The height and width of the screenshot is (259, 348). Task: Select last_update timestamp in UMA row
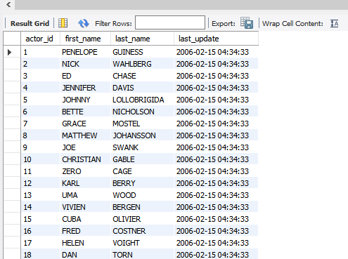pyautogui.click(x=216, y=195)
